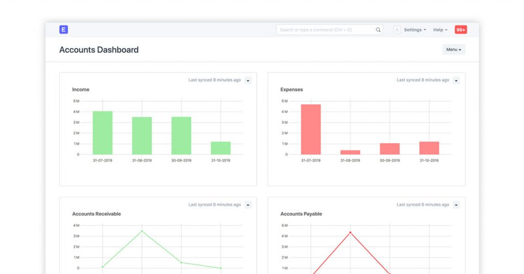
Task: Open the ERPNext home logo
Action: click(63, 30)
